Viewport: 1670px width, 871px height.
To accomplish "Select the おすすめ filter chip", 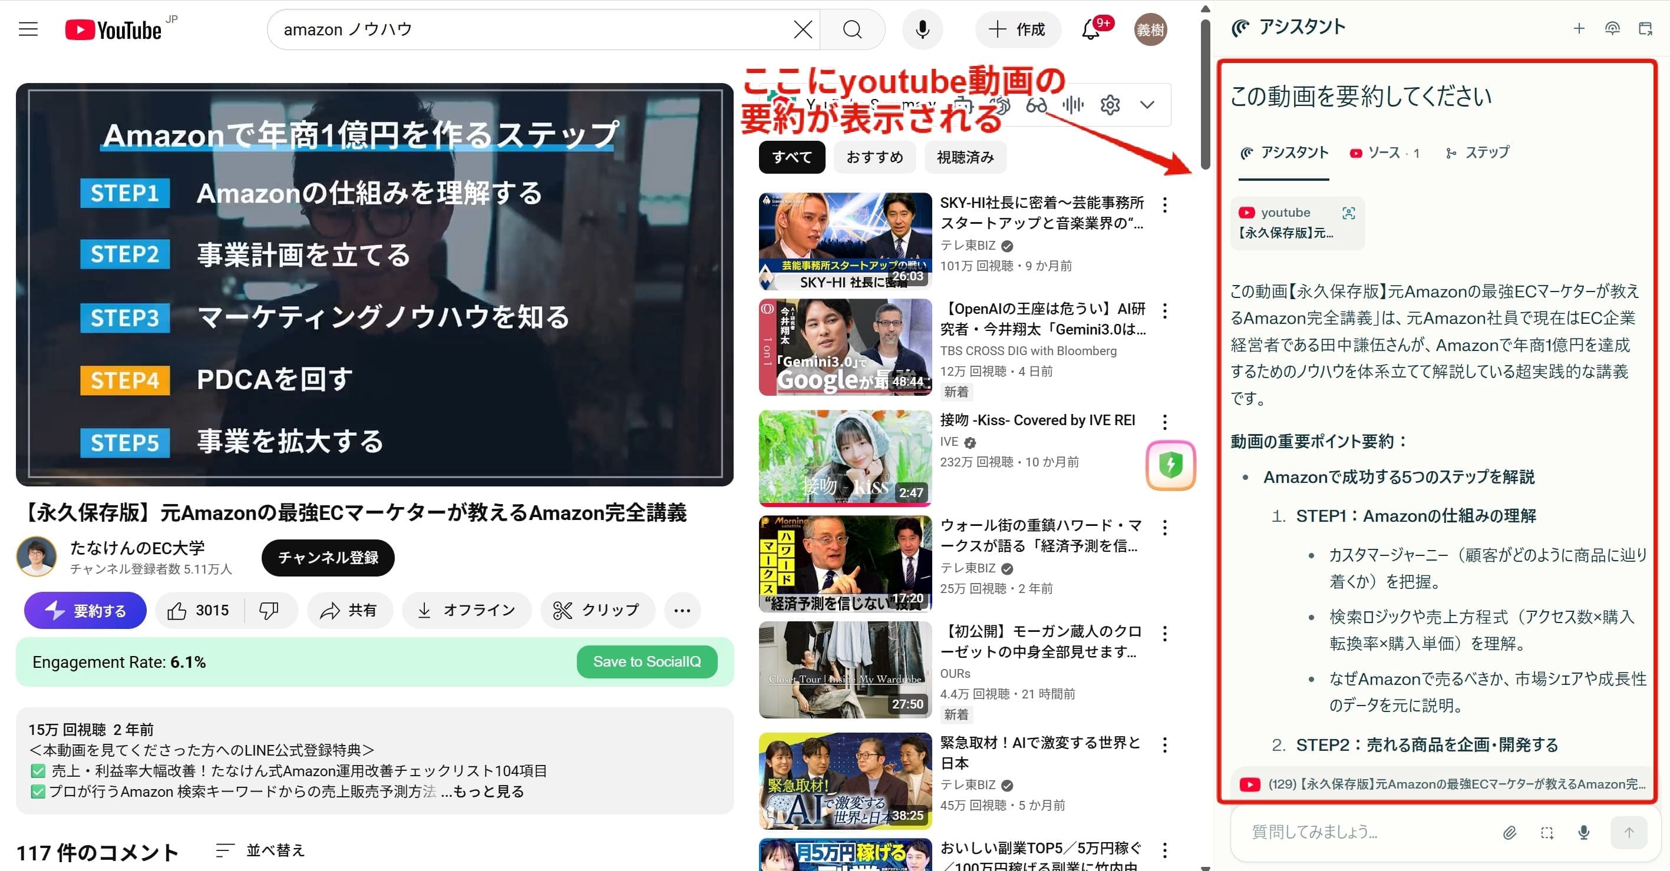I will [x=874, y=157].
